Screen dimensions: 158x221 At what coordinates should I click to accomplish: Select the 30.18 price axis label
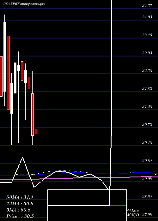point(147,143)
